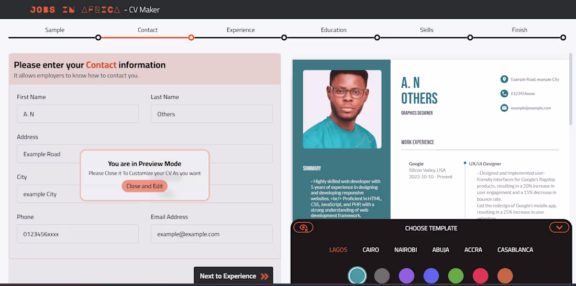Click the 'A. N OTHERS' name in preview

419,90
